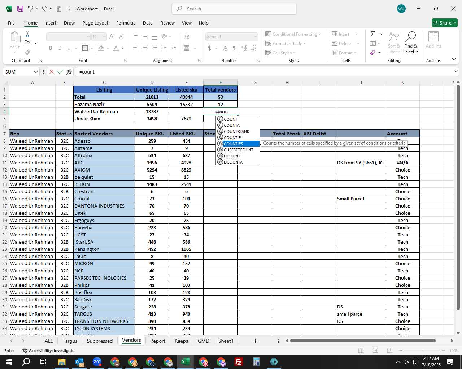This screenshot has width=462, height=369.
Task: Click the Borders icon in Font group
Action: coord(85,48)
